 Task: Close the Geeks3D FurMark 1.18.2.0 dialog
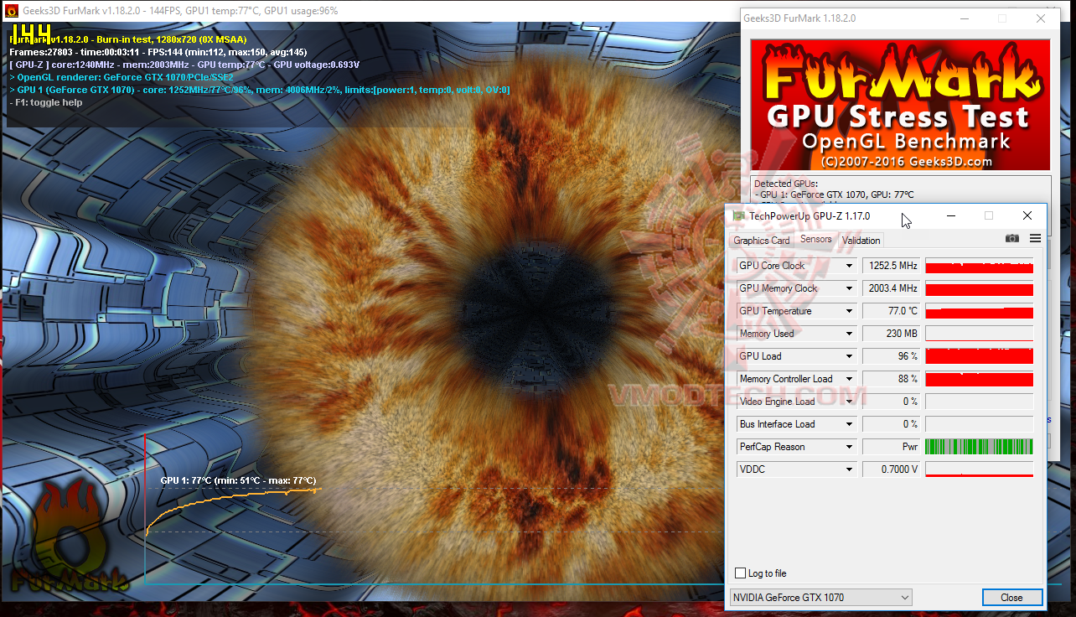click(x=1041, y=18)
